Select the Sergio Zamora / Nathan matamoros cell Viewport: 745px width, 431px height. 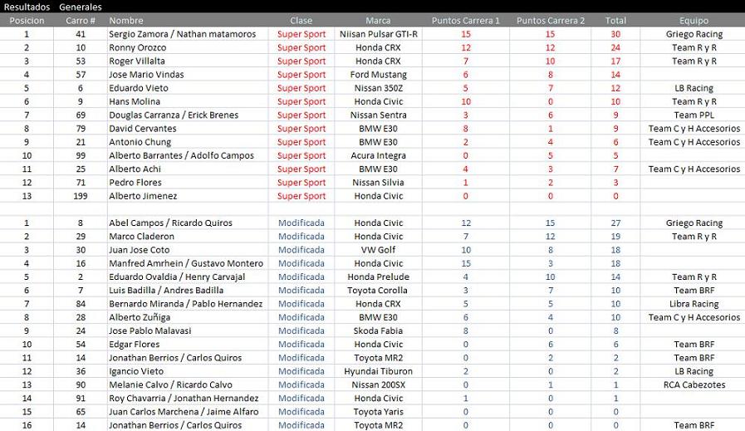click(x=183, y=34)
